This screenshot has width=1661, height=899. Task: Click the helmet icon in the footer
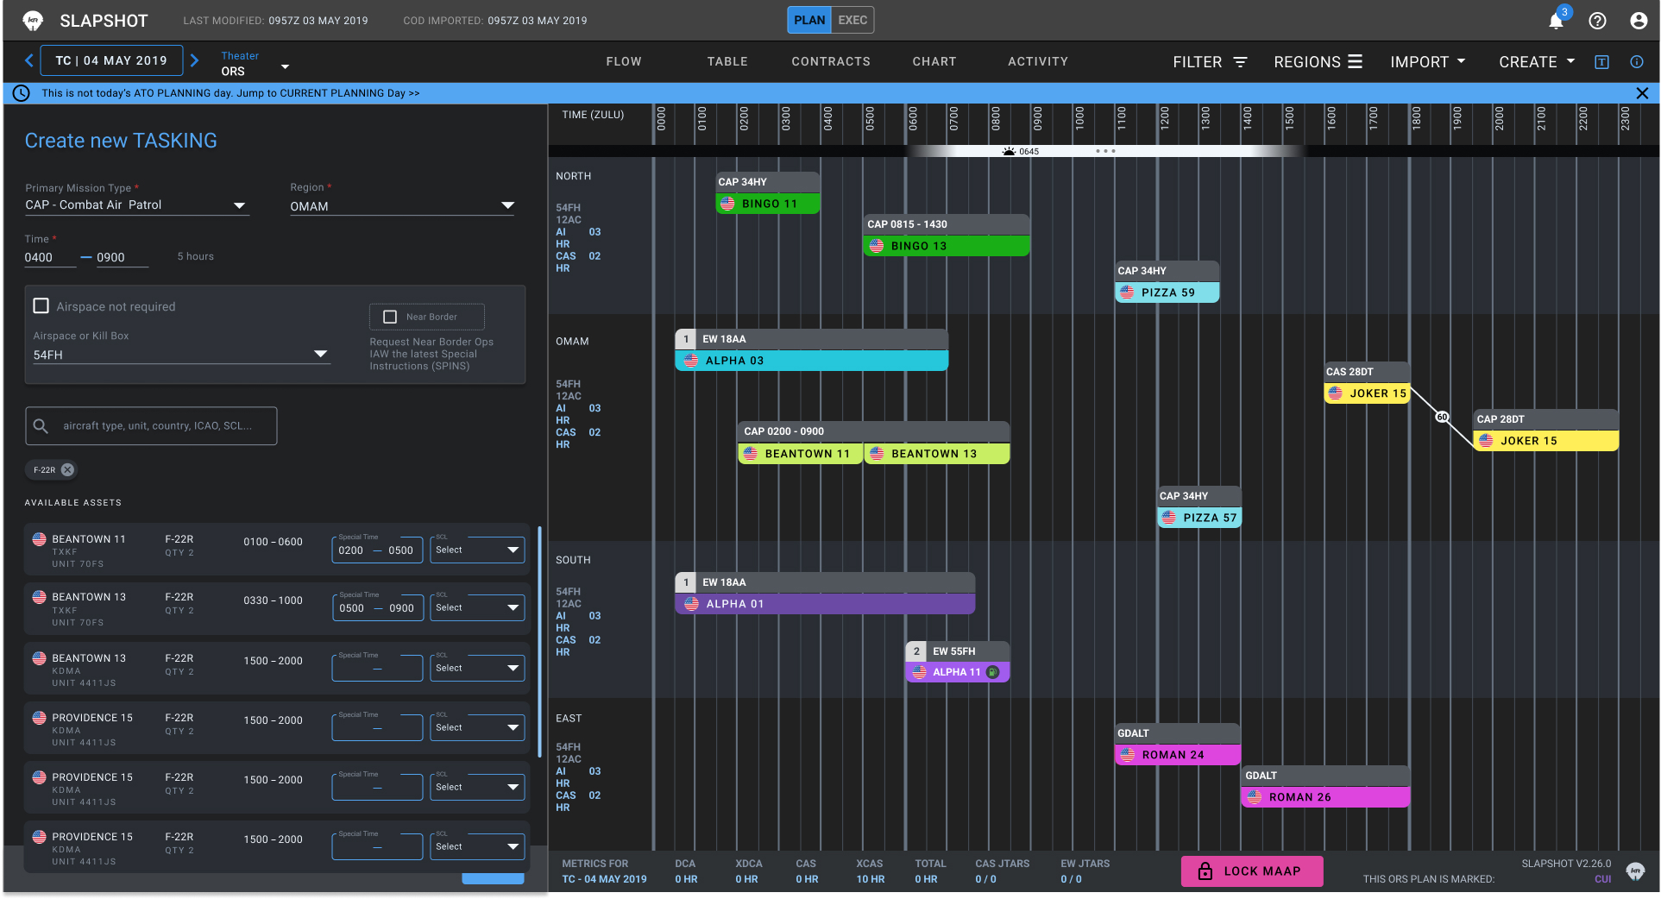(x=1635, y=871)
